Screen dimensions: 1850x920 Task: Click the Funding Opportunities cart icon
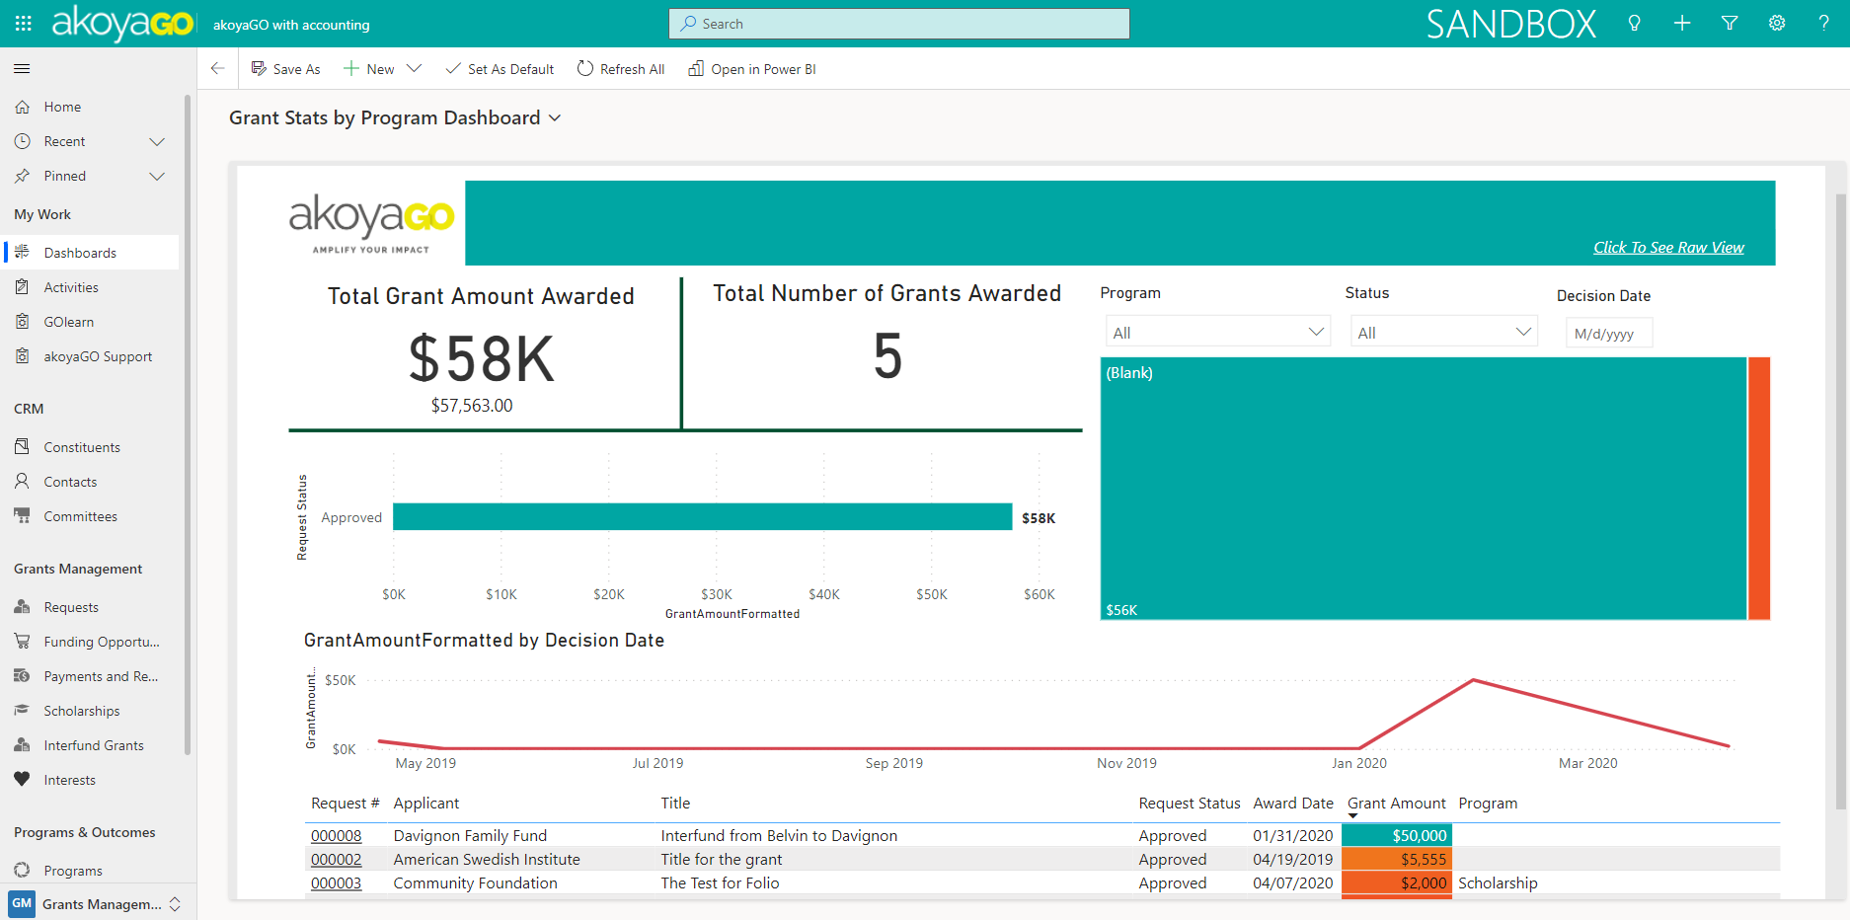[22, 642]
